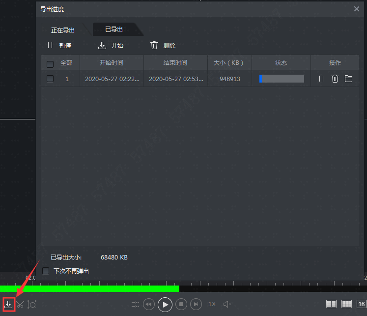Unmute audio with the speaker icon
The image size is (367, 316).
[x=227, y=304]
